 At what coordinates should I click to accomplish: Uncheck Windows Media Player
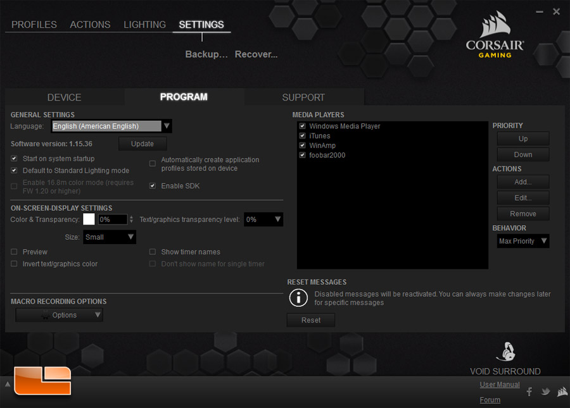point(303,126)
